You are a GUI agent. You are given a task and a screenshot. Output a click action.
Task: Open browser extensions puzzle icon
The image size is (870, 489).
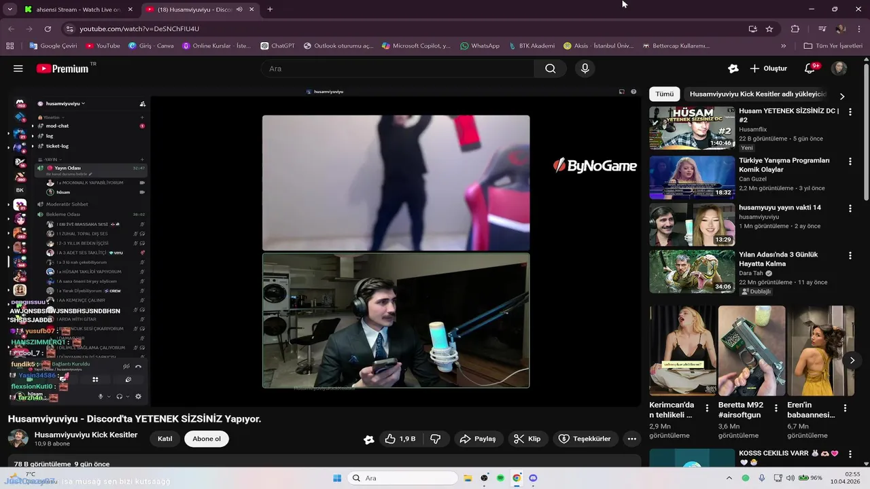pyautogui.click(x=795, y=29)
